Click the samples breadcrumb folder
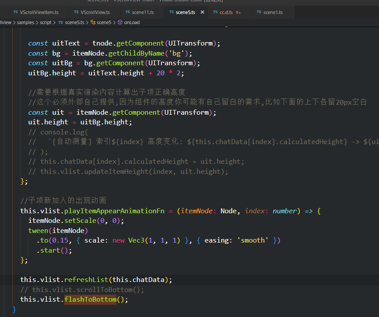Image resolution: width=379 pixels, height=317 pixels. [x=25, y=22]
